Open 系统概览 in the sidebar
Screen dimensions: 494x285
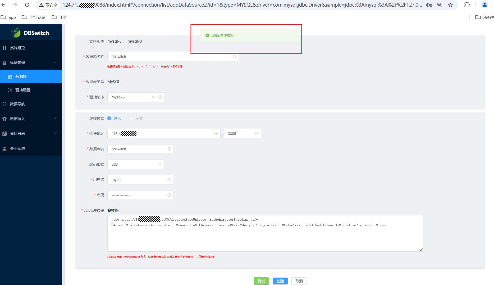tap(31, 48)
